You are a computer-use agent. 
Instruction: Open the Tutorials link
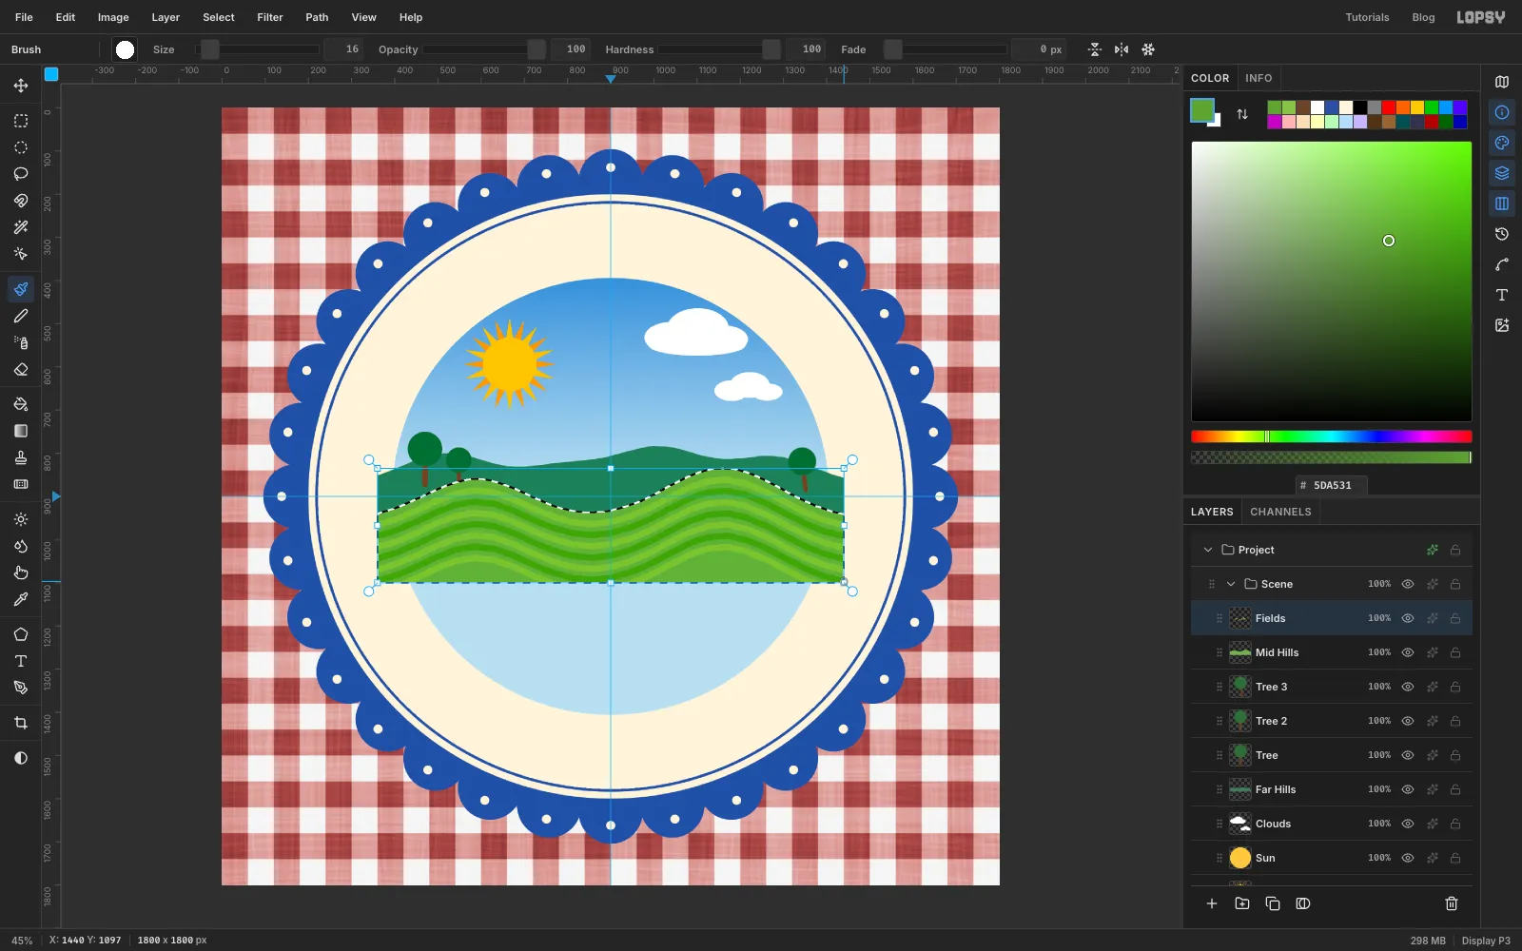1367,17
